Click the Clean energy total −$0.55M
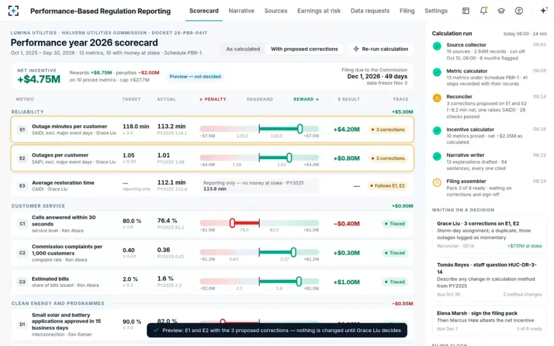554x346 pixels. [x=402, y=304]
